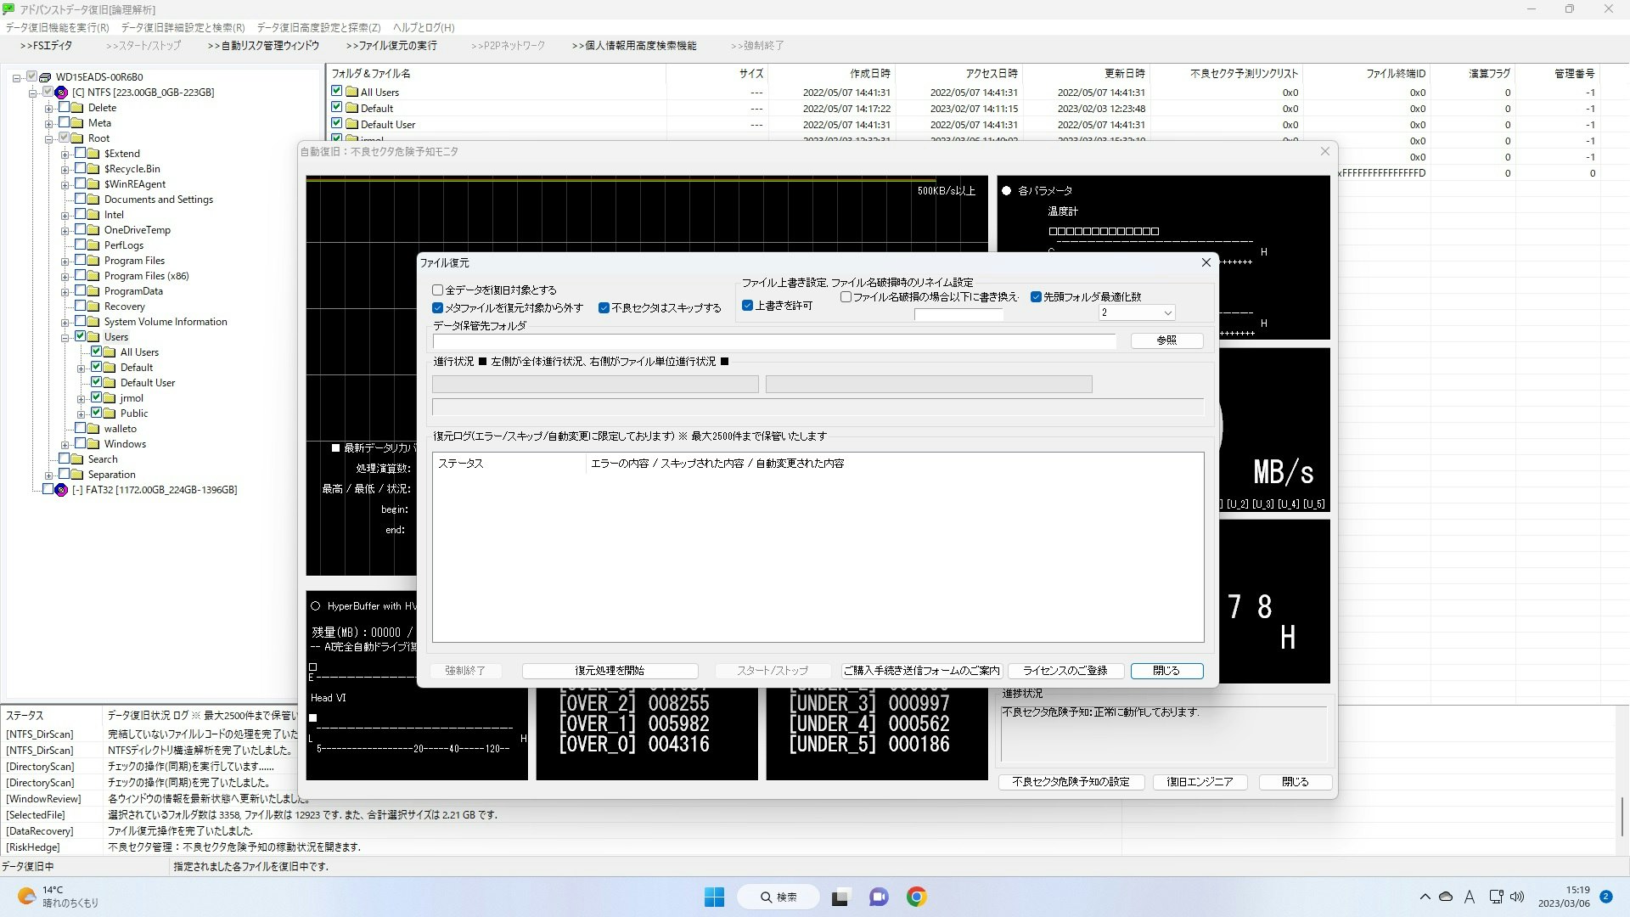Expand the Program Files tree node
Viewport: 1630px width, 917px height.
[65, 262]
